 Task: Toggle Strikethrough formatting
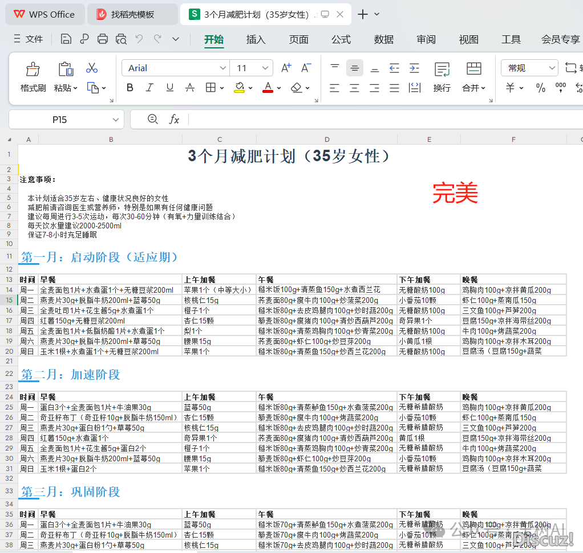[x=189, y=88]
